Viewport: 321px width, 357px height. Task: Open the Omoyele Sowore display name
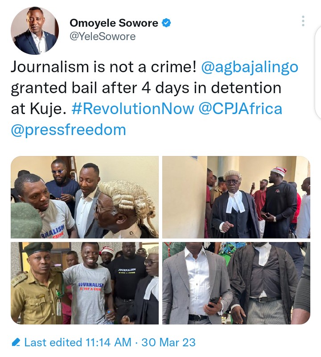point(114,23)
